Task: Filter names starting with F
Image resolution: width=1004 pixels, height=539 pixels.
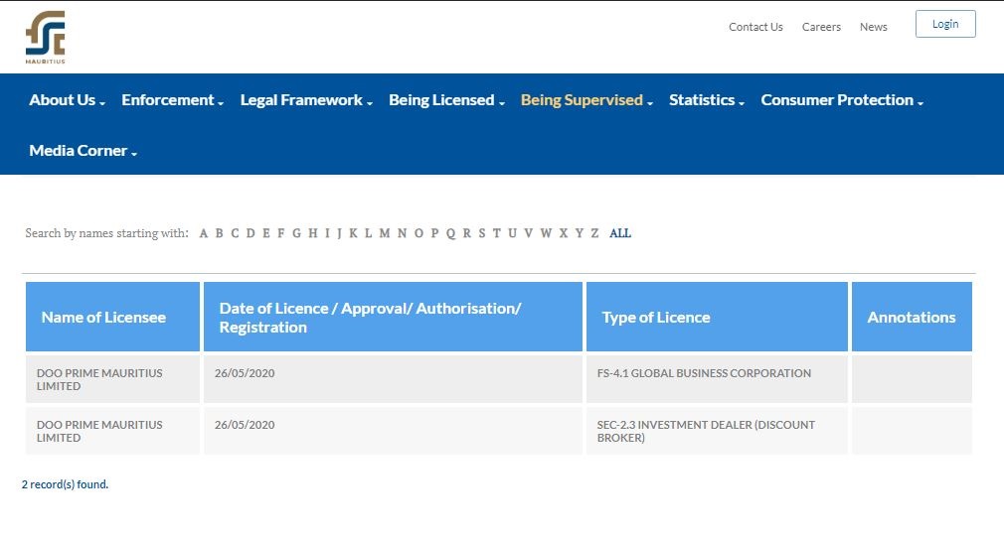Action: click(x=280, y=233)
